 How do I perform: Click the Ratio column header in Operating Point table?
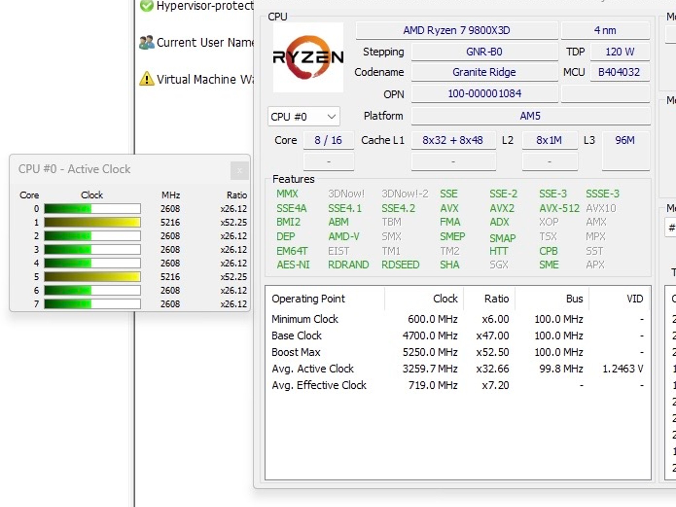(489, 299)
